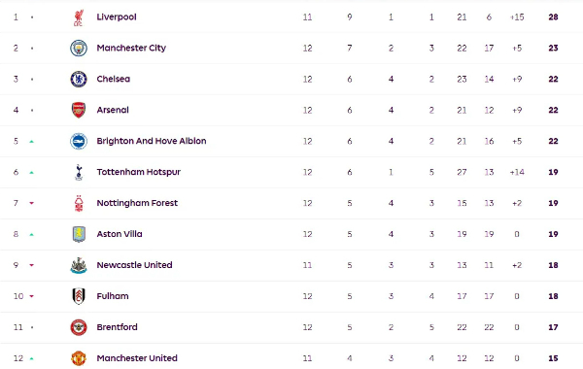Click Fulham's red down movement indicator
This screenshot has height=369, width=583.
click(32, 296)
